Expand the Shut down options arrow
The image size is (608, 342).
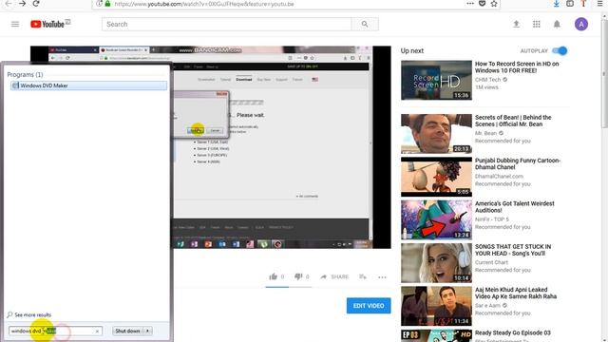click(148, 331)
